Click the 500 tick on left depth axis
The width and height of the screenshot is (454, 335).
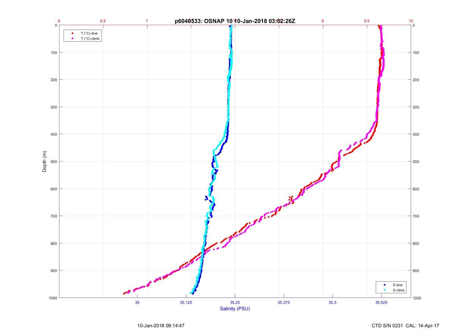[53, 162]
